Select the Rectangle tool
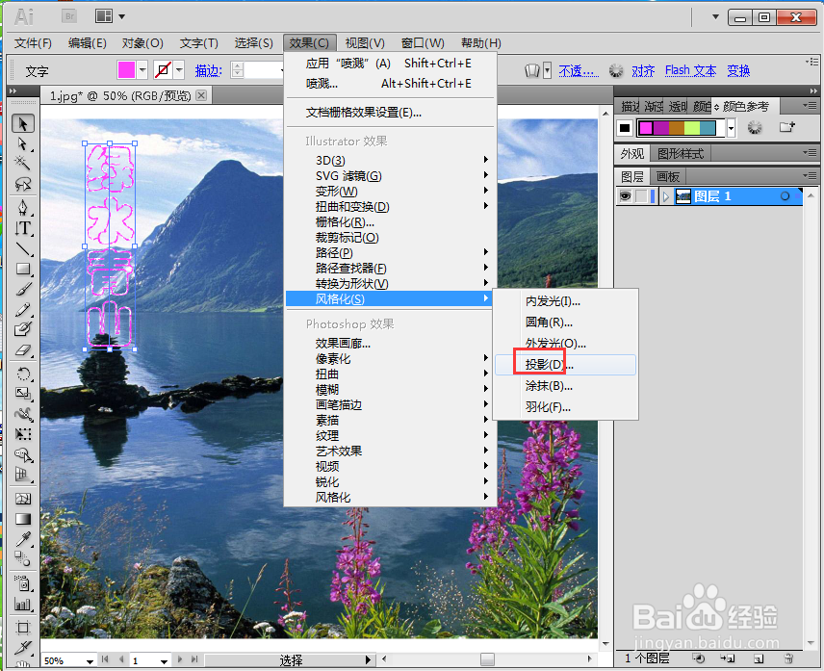Viewport: 824px width, 671px height. 22,269
